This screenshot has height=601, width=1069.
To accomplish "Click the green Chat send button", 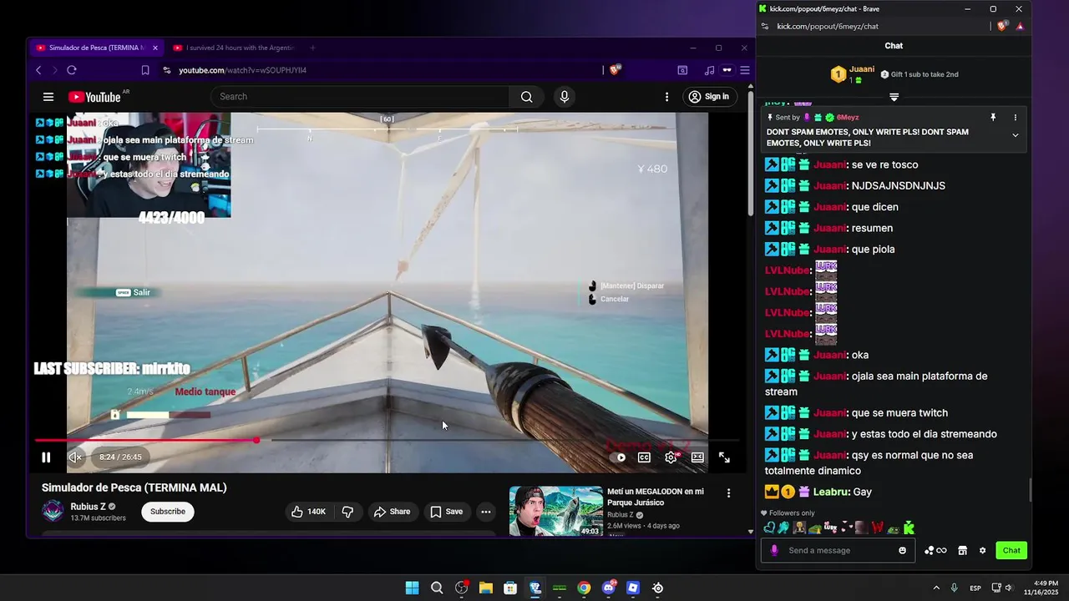I will pos(1011,550).
